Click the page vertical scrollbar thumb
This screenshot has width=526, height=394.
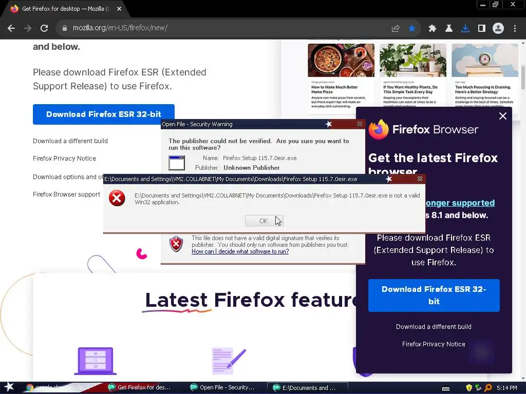pyautogui.click(x=523, y=76)
